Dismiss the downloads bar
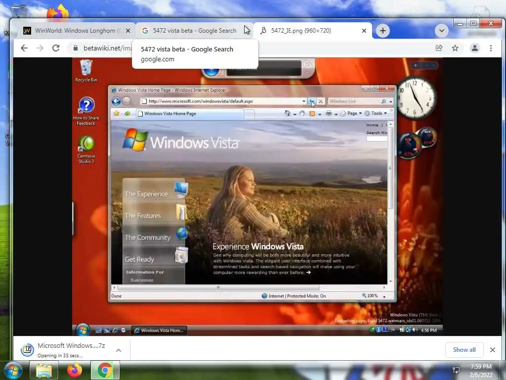 [493, 350]
